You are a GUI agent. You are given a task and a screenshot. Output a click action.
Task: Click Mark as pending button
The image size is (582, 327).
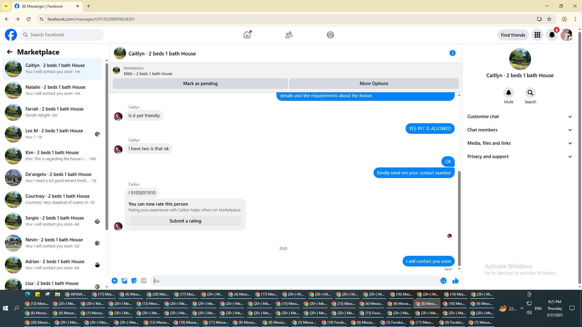tap(200, 84)
